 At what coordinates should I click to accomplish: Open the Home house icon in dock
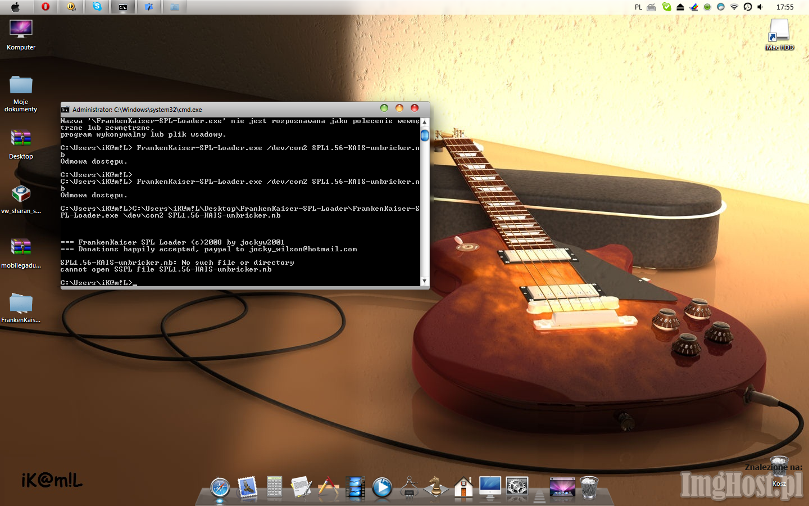pyautogui.click(x=463, y=487)
